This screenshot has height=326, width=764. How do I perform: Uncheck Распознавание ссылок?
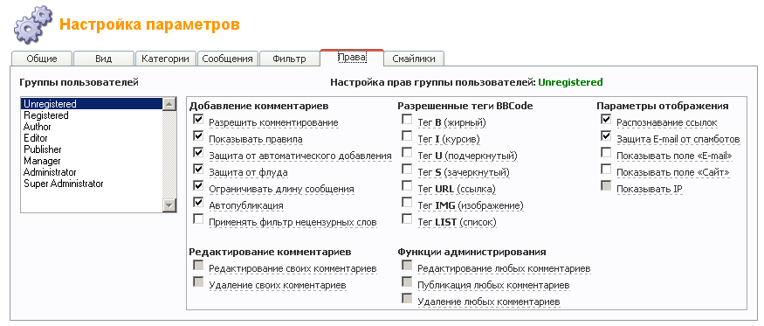(x=606, y=120)
